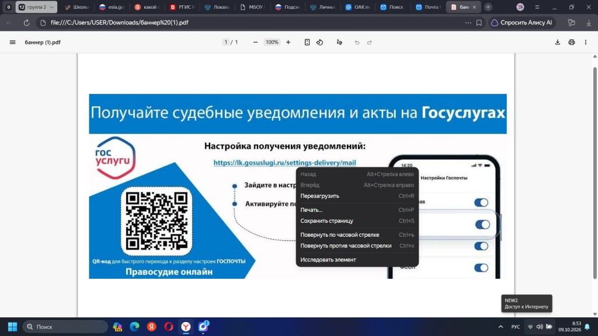This screenshot has height=336, width=598.
Task: Zoom in on the PDF with plus
Action: click(288, 42)
